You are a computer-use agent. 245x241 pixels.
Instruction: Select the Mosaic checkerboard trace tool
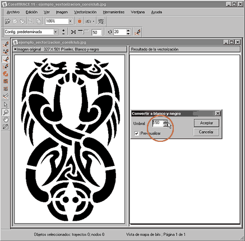(x=6, y=81)
